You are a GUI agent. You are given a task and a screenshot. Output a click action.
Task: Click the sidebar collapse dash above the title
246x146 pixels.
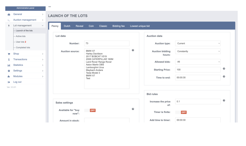click(x=50, y=7)
